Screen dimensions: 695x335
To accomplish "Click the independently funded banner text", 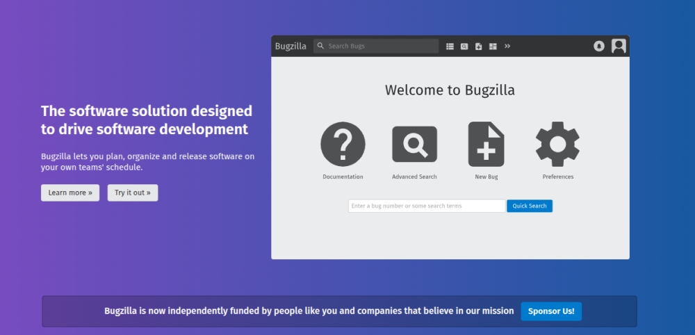I will [x=309, y=311].
